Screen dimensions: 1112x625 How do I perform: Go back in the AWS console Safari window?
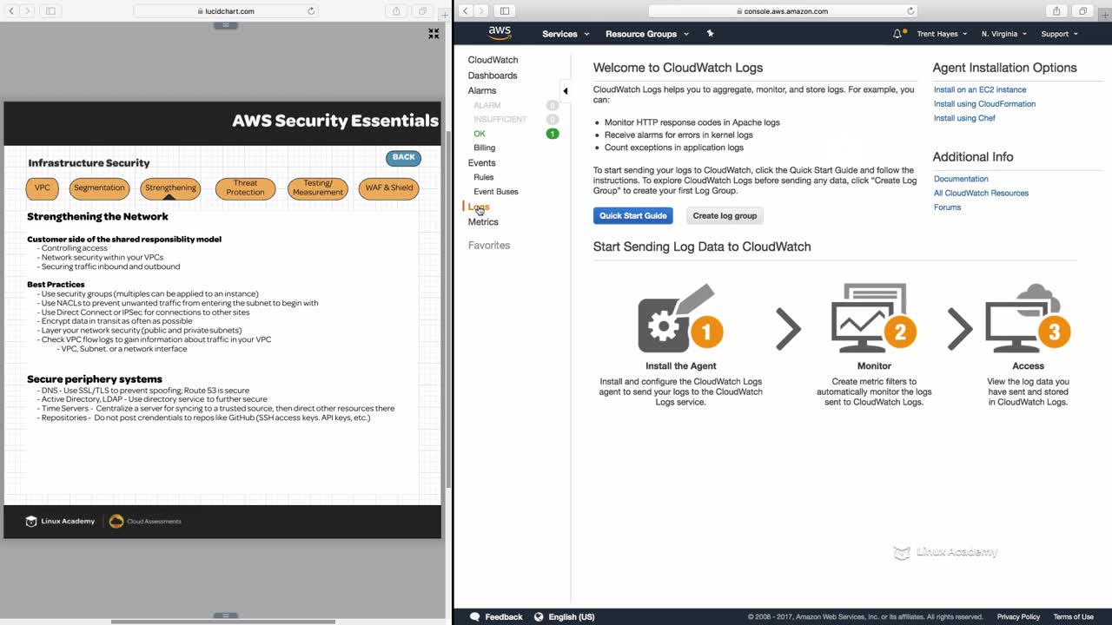tap(465, 11)
